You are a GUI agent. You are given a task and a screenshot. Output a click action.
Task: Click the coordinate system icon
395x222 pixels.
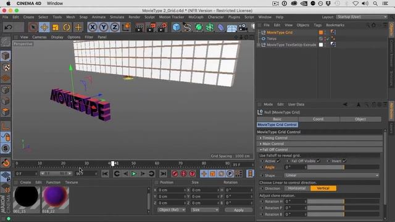tap(126, 27)
